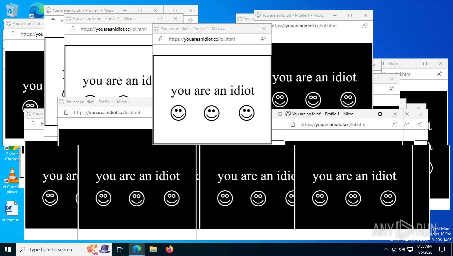
Task: Click the smiley favicon in the active popup's title
Action: [x=288, y=114]
